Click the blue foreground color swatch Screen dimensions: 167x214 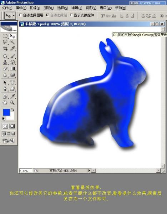tap(6, 112)
